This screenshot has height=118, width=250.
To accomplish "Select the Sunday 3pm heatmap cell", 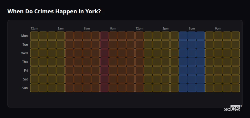I will point(166,88).
